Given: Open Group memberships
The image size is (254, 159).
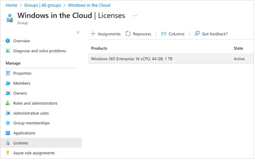Looking at the screenshot, I should tap(31, 123).
